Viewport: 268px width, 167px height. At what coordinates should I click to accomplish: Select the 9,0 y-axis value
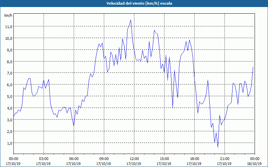point(9,50)
